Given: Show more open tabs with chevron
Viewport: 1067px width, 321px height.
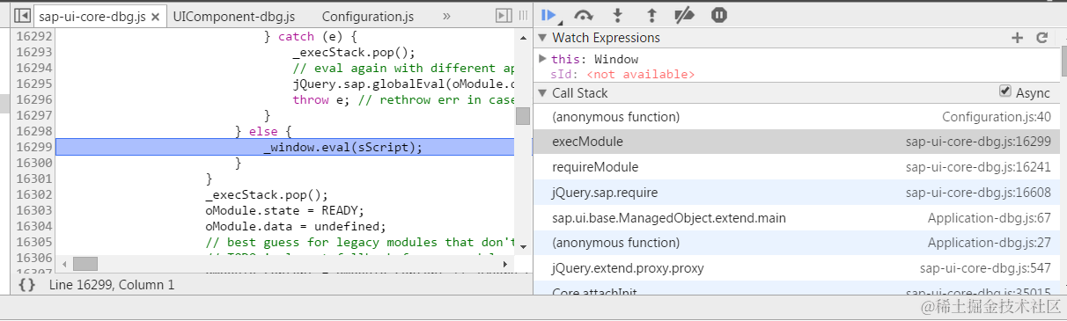Looking at the screenshot, I should (446, 16).
